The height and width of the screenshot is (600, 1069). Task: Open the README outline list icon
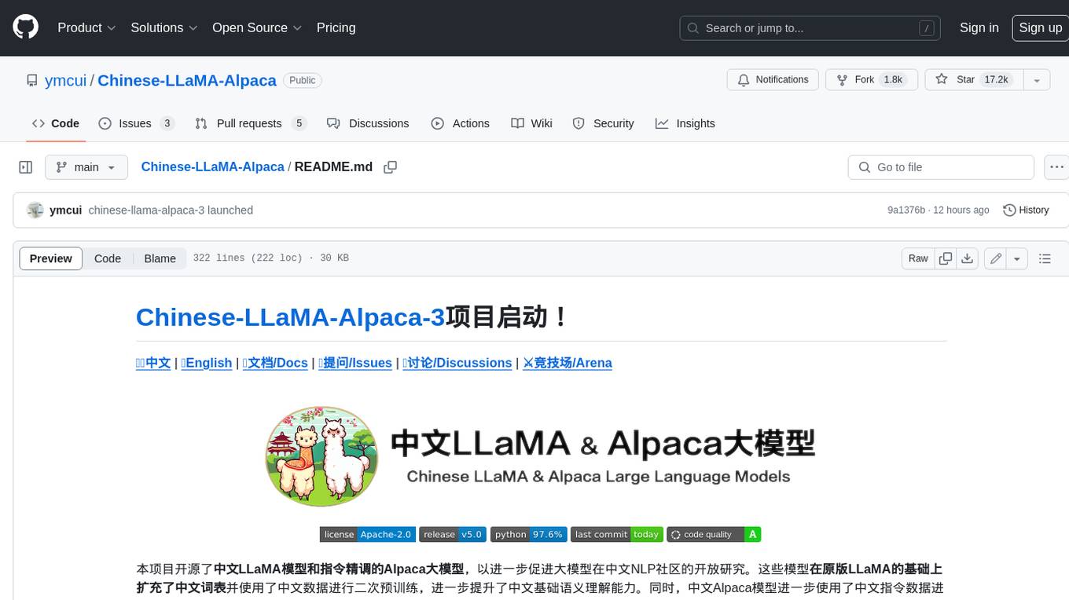pos(1045,258)
